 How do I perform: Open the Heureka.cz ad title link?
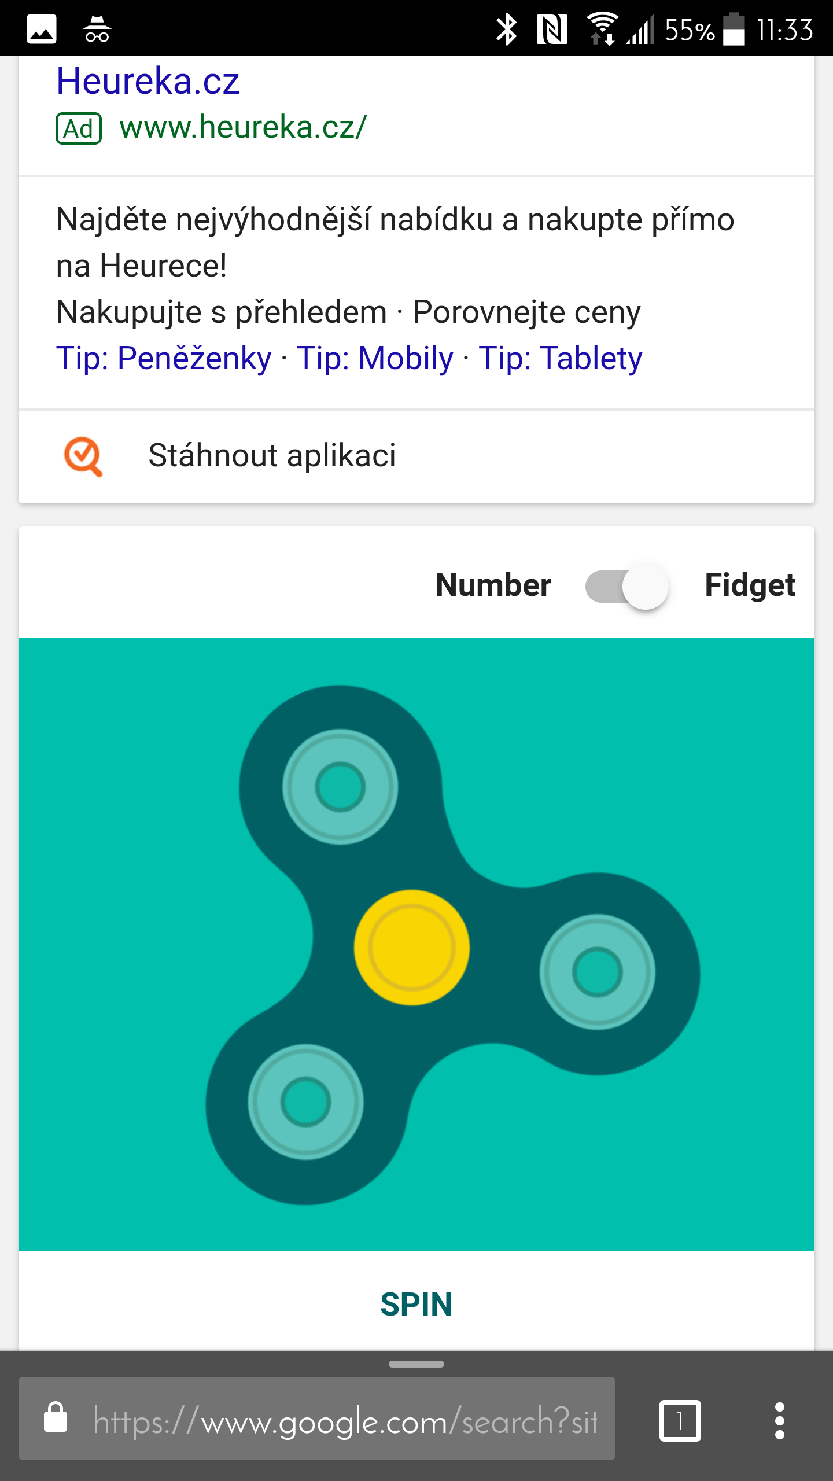click(148, 81)
